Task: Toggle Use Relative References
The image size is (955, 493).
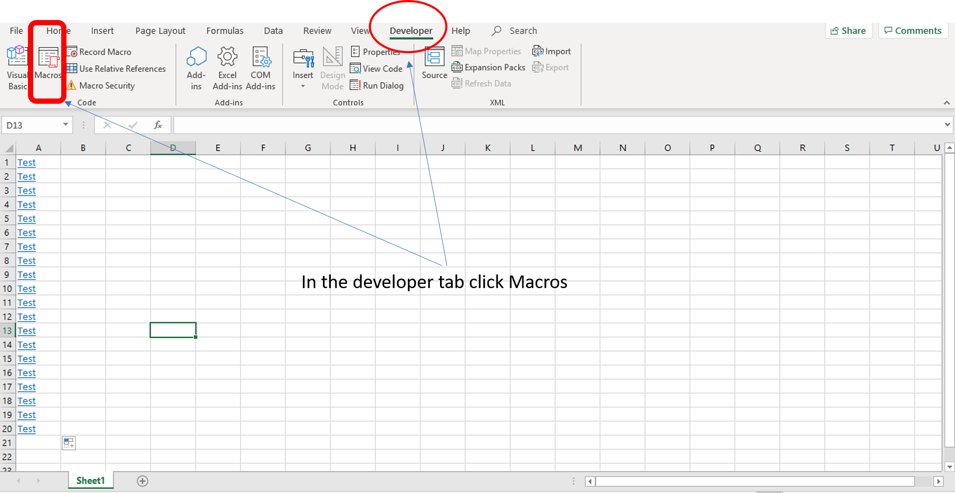Action: tap(117, 68)
